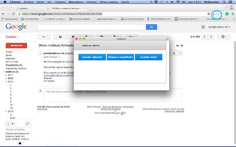Open the Importados (3) label

pyautogui.click(x=14, y=65)
